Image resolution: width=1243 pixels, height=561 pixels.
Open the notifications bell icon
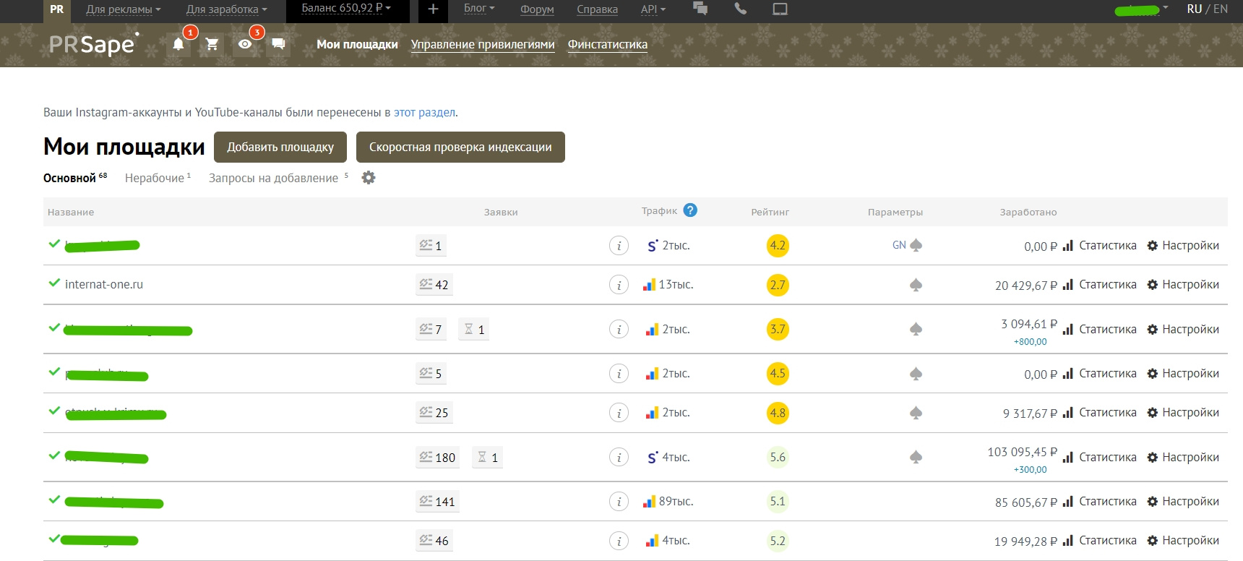(x=179, y=44)
